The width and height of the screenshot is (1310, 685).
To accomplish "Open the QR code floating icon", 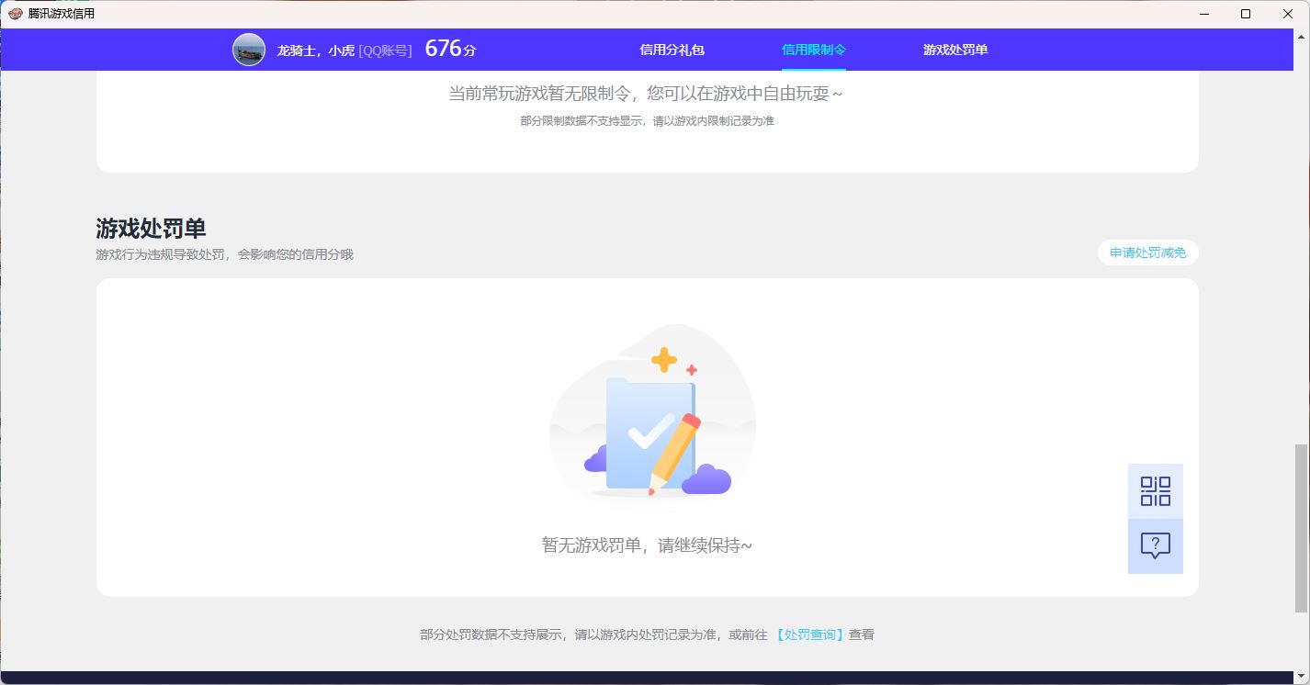I will [1155, 491].
